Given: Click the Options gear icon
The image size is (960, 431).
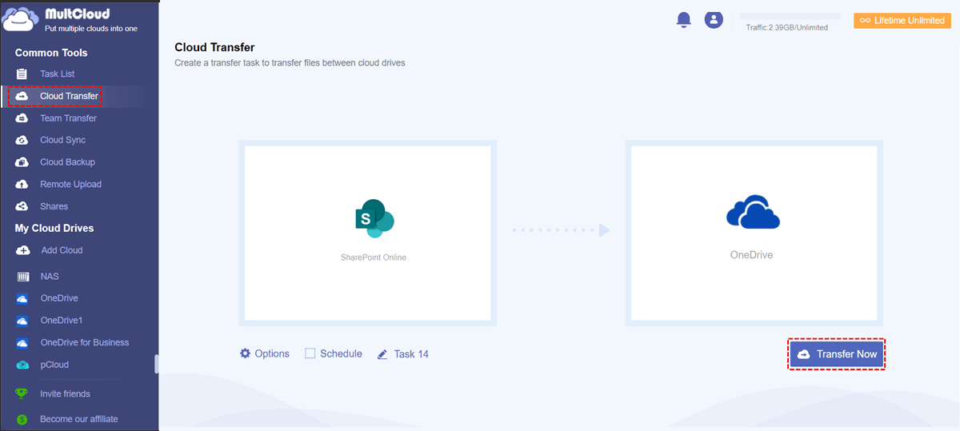Looking at the screenshot, I should click(x=246, y=353).
